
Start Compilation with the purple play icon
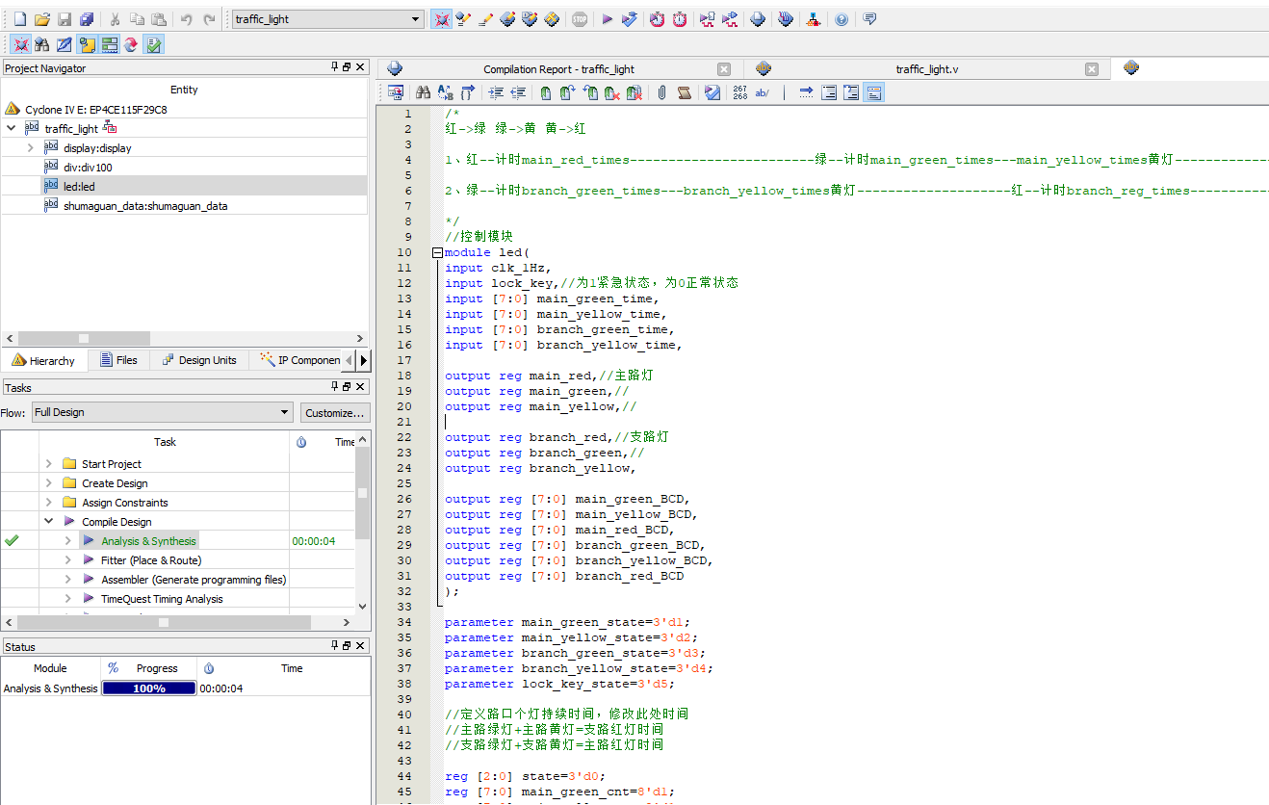607,19
